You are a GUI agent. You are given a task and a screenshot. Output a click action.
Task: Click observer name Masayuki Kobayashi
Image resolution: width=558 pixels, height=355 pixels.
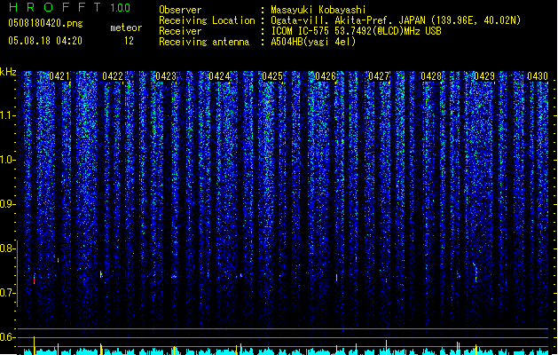(x=318, y=10)
